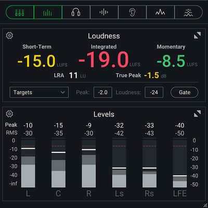Click the Rs channel level meter
Screen dimensions: 208x208
tap(149, 163)
